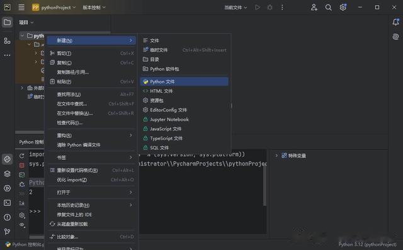Open Python Packages layers icon
403x250 pixels.
pyautogui.click(x=7, y=174)
